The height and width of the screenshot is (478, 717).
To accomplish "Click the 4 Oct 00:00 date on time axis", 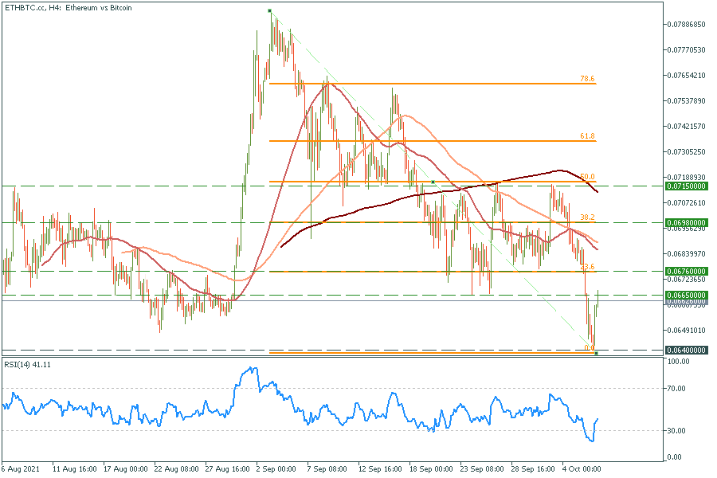I will (x=582, y=468).
